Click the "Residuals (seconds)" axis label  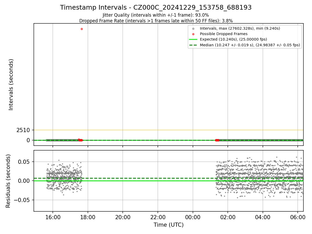tap(8, 181)
